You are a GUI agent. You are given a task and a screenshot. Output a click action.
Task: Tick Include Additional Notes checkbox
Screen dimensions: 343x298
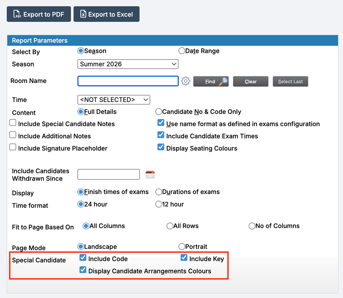coord(13,135)
